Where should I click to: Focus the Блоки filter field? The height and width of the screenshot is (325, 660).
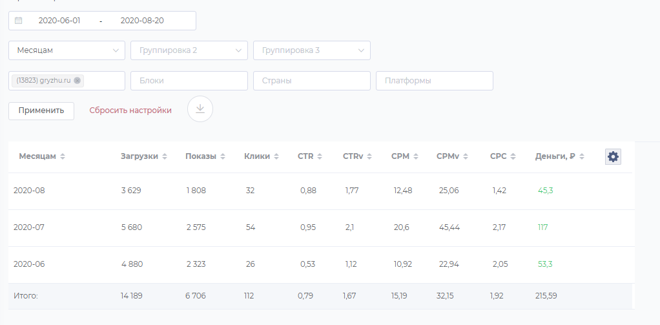(x=189, y=81)
